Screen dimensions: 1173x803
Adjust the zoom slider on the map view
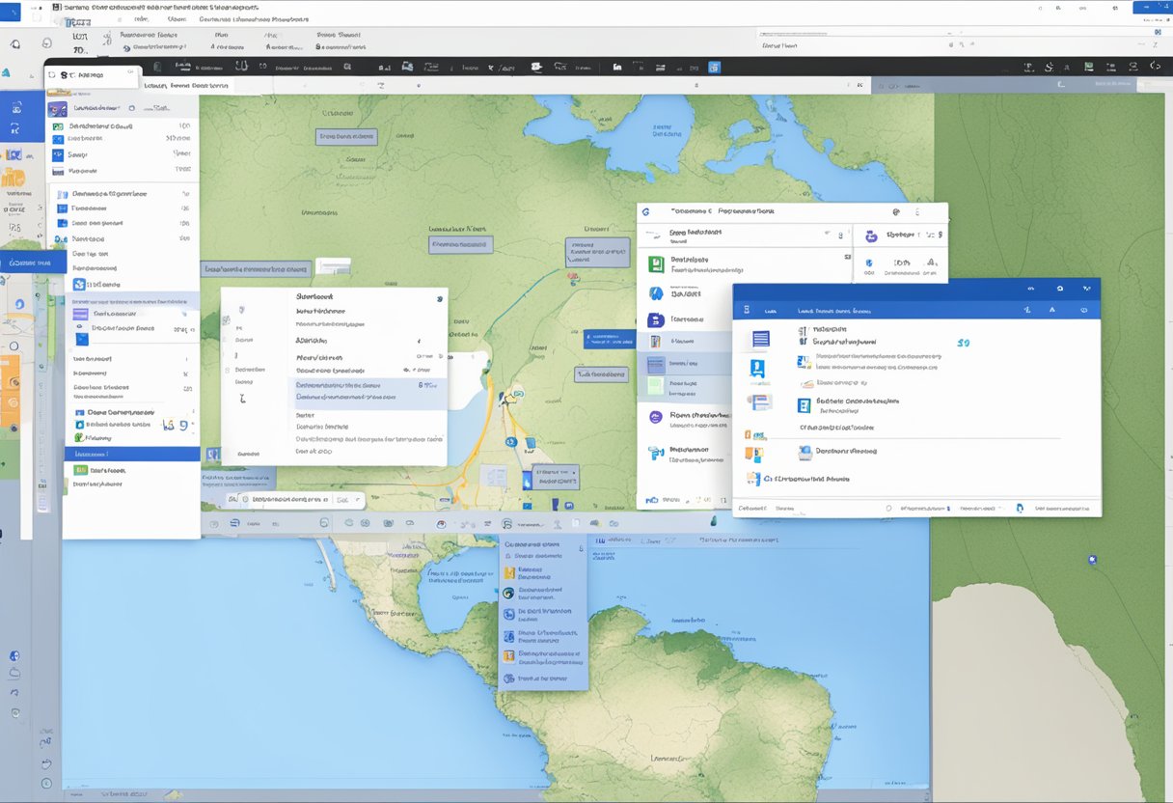click(x=1091, y=559)
